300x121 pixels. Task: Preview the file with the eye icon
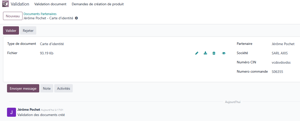click(224, 53)
